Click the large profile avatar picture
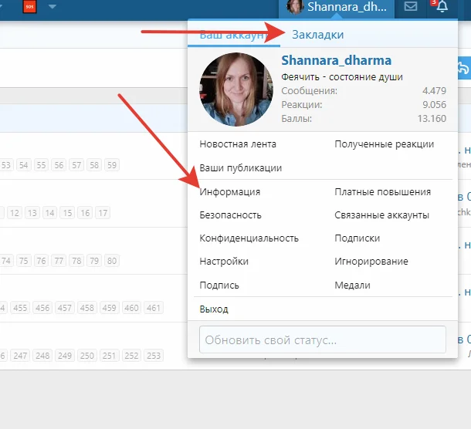 click(235, 90)
